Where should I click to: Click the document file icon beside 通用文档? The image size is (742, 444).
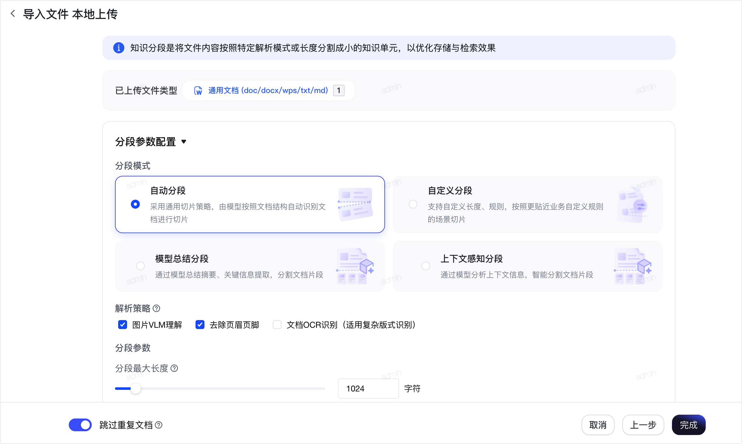click(198, 90)
